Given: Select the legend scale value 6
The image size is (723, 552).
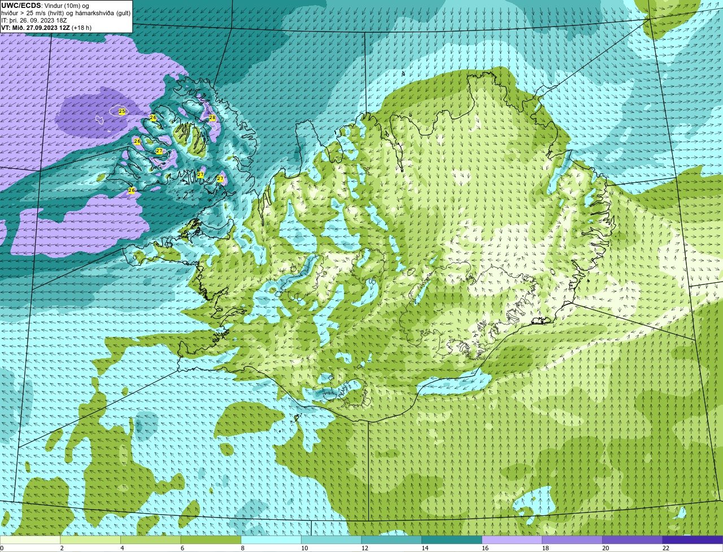Looking at the screenshot, I should tap(182, 548).
